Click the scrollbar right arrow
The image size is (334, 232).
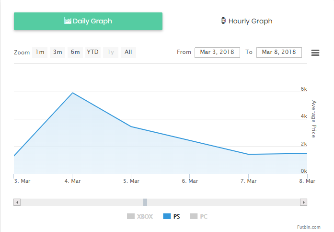303,202
